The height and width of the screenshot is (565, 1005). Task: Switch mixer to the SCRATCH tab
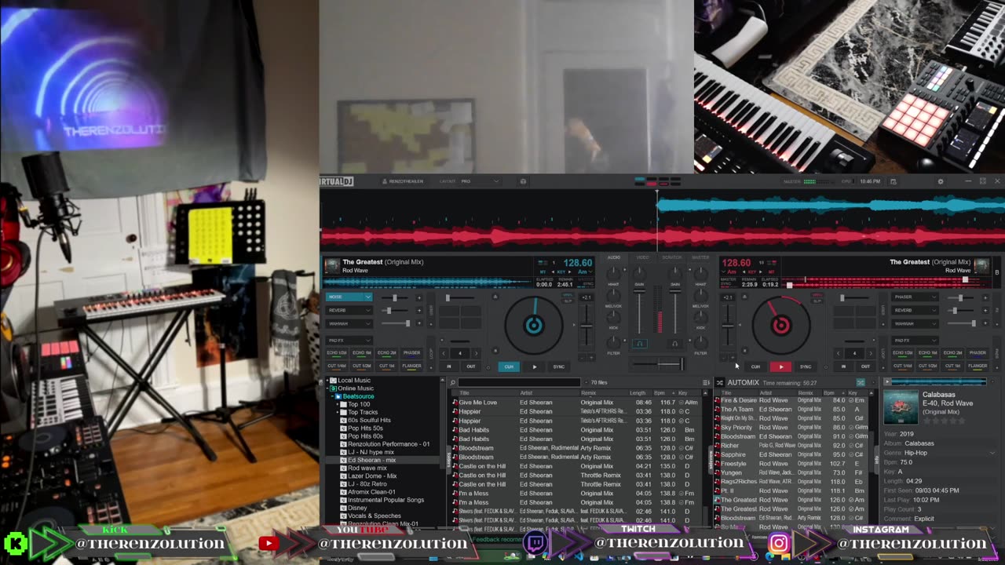(x=672, y=257)
